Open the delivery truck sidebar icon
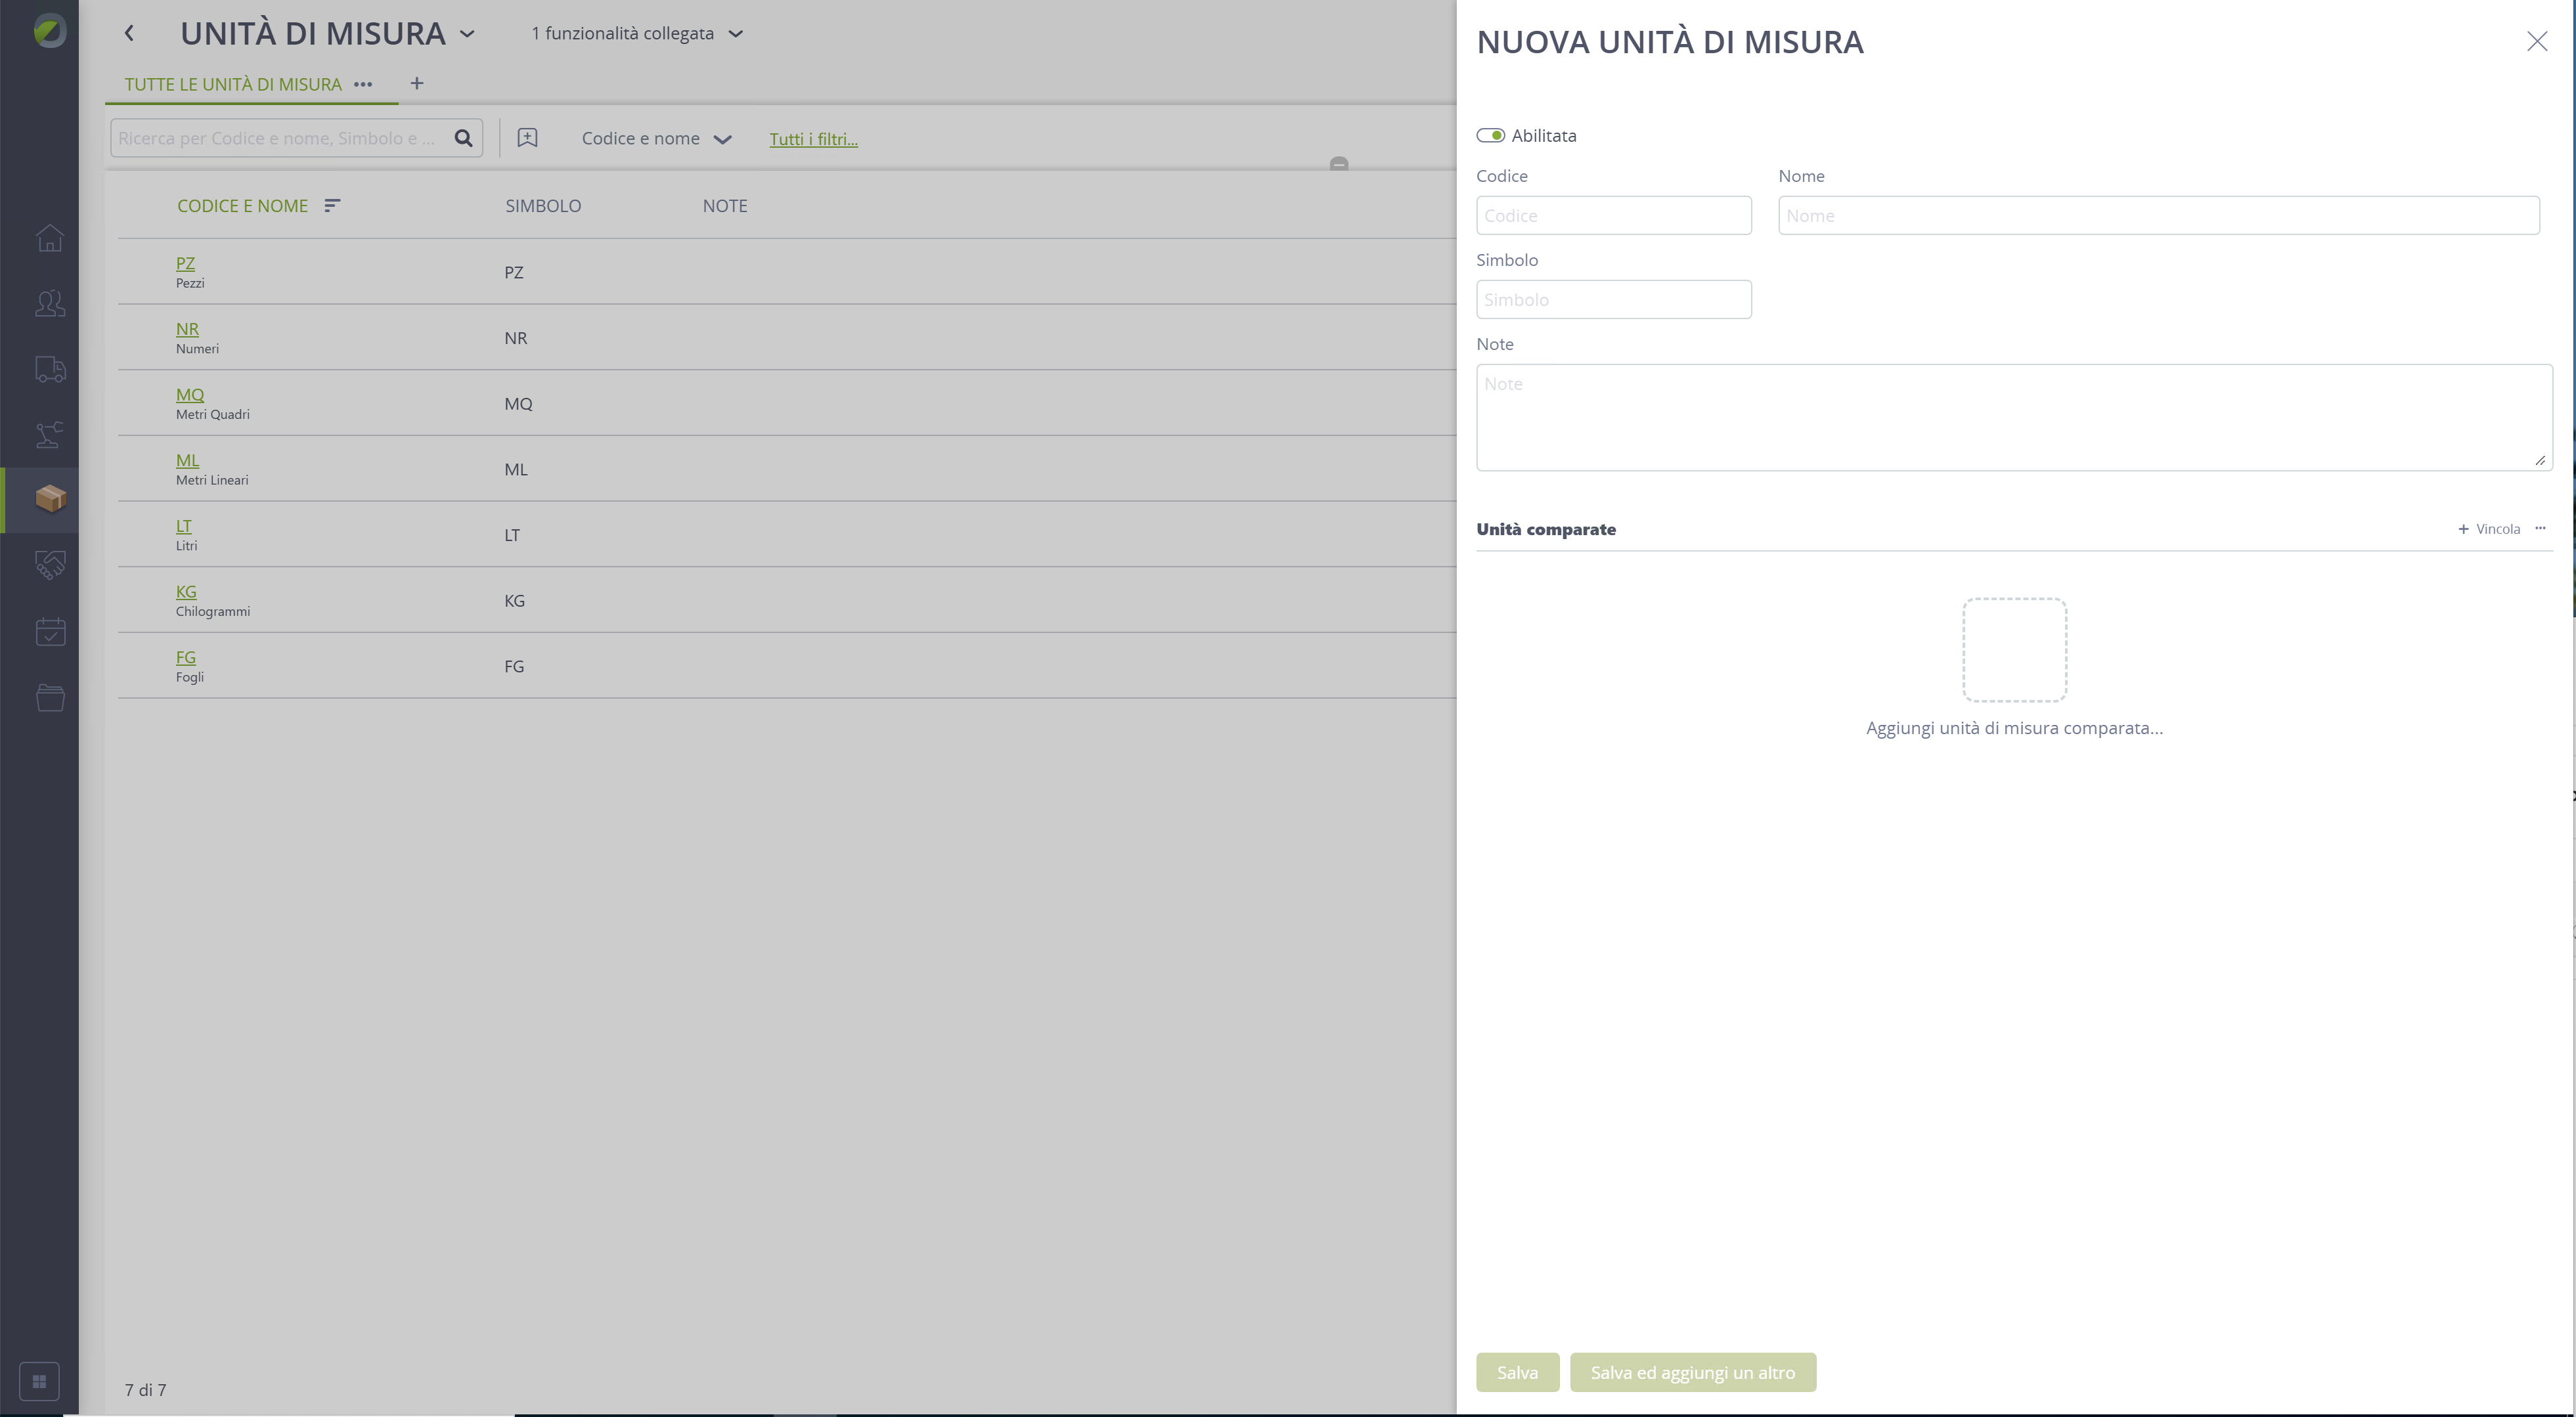 point(50,369)
